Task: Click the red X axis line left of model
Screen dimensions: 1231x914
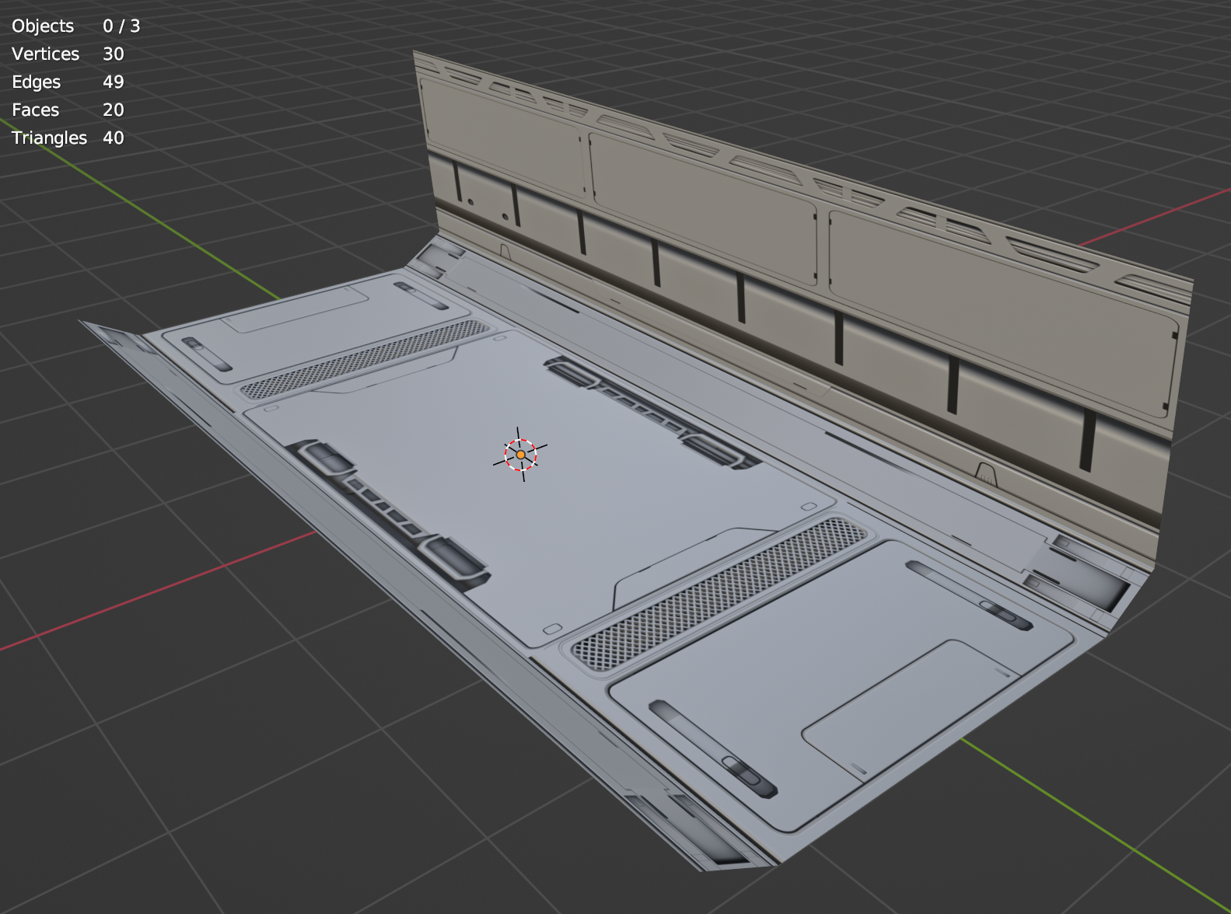Action: 156,592
